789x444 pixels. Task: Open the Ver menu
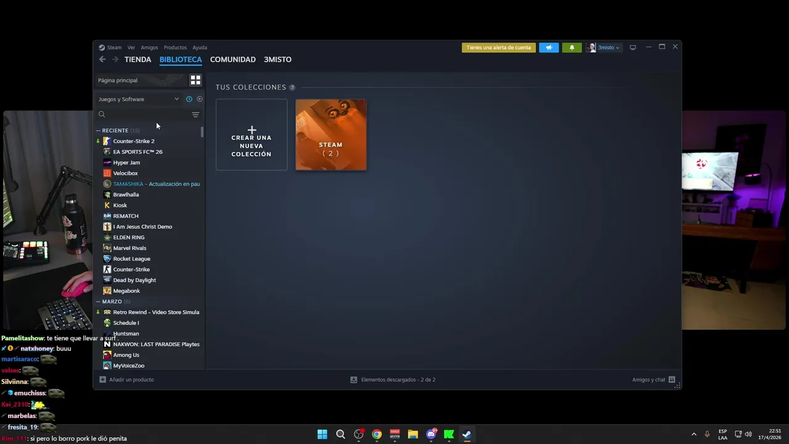click(x=131, y=47)
